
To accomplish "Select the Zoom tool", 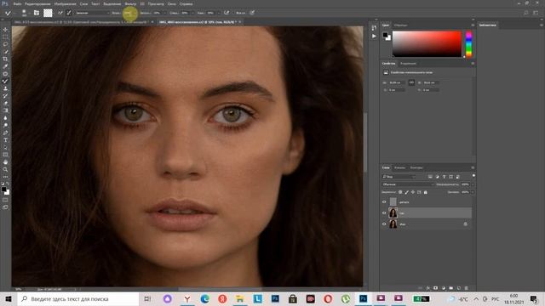I will click(x=5, y=169).
